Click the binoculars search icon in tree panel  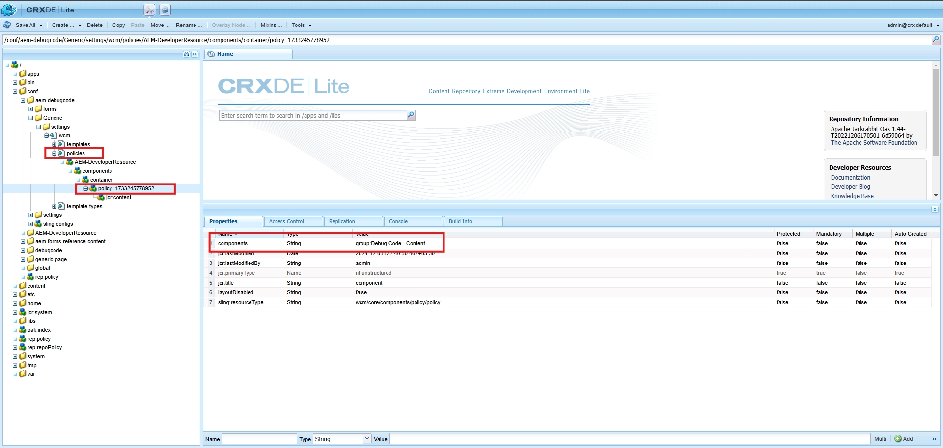click(186, 54)
